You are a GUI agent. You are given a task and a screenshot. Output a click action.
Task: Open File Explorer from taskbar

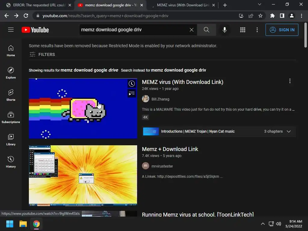23,224
